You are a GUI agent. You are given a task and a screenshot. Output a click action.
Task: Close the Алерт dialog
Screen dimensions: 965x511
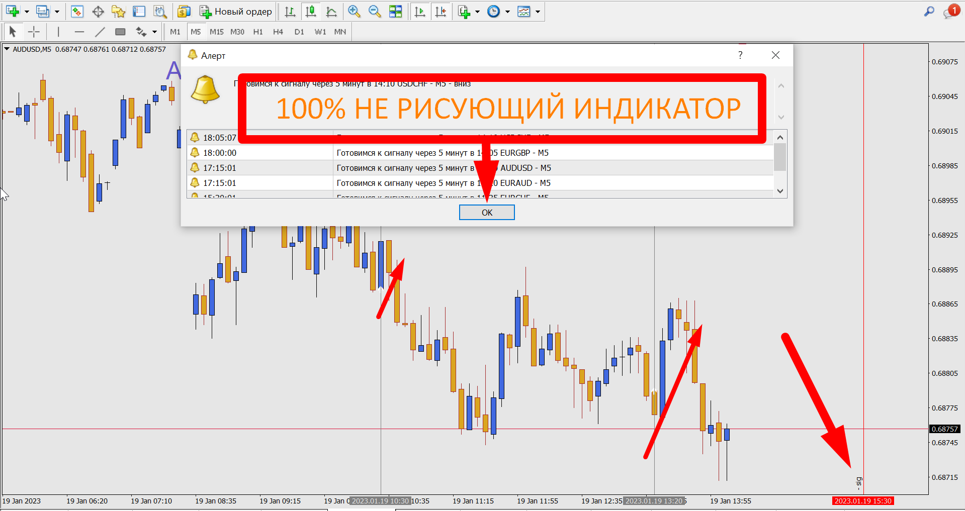coord(775,55)
